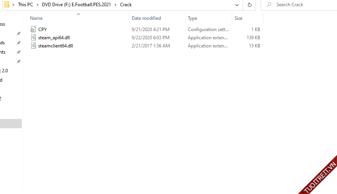Open address bar history dropdown

(237, 5)
